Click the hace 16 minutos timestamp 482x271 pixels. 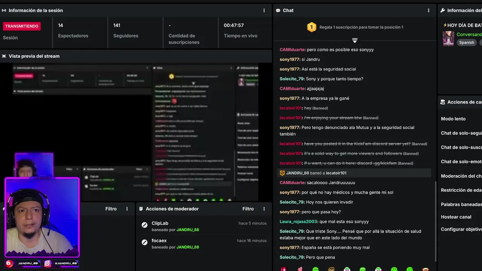pos(252,241)
